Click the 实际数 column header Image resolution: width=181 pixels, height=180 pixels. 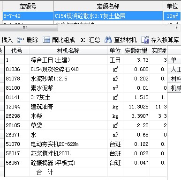pyautogui.click(x=158, y=50)
